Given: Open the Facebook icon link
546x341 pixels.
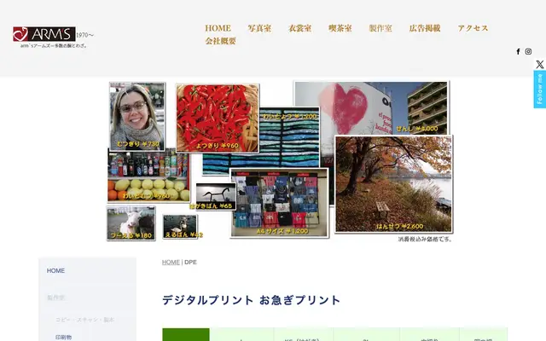Looking at the screenshot, I should click(518, 51).
